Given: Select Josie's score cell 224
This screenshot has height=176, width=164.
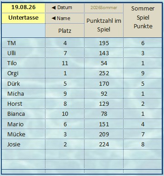Looking at the screenshot, I should 104,144.
